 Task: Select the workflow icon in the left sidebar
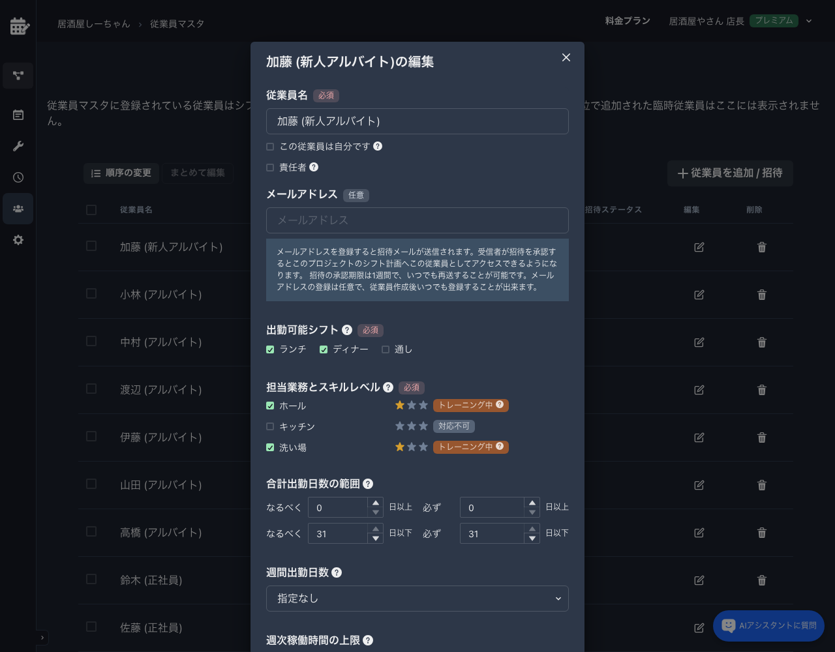pyautogui.click(x=18, y=76)
